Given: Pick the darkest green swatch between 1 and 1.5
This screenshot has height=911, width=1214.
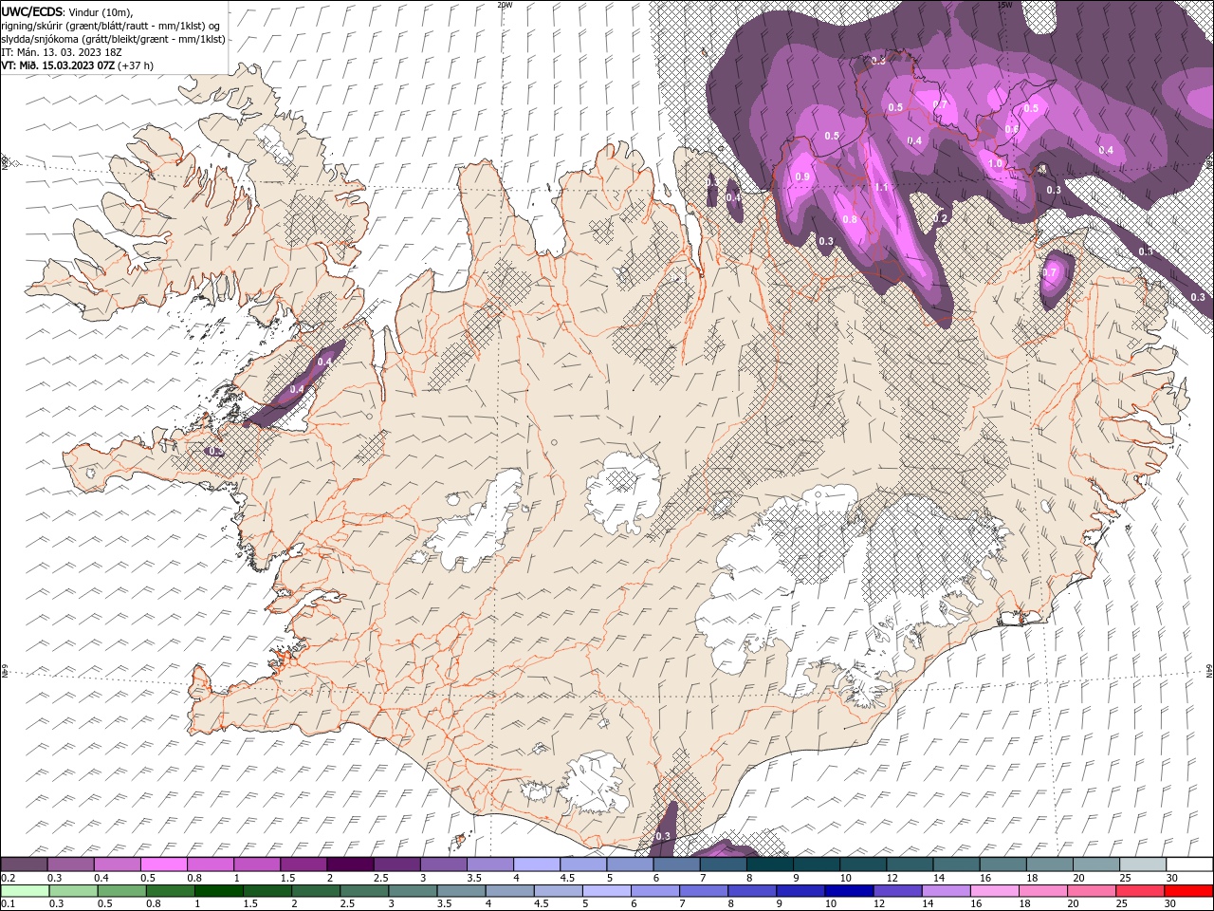Looking at the screenshot, I should click(x=219, y=890).
